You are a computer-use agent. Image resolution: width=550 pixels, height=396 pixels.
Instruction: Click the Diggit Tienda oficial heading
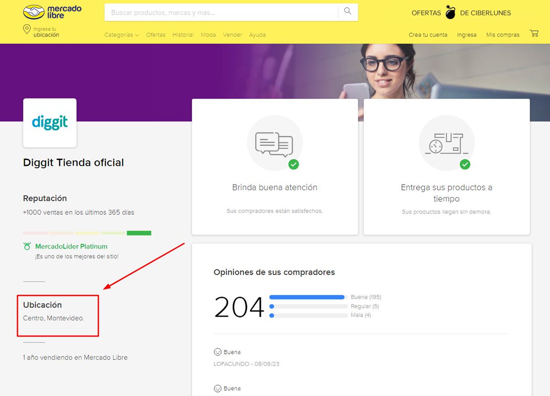click(73, 163)
